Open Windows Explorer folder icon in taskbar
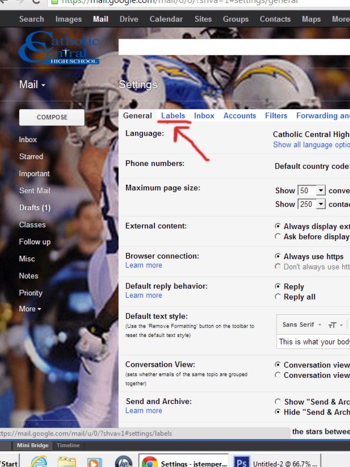 pos(67,462)
